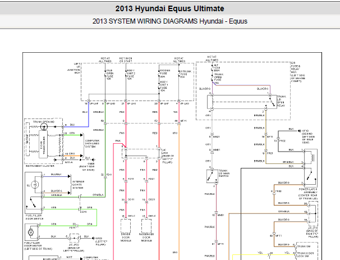
Task: Click the EPT1 connector label
Action: point(269,136)
